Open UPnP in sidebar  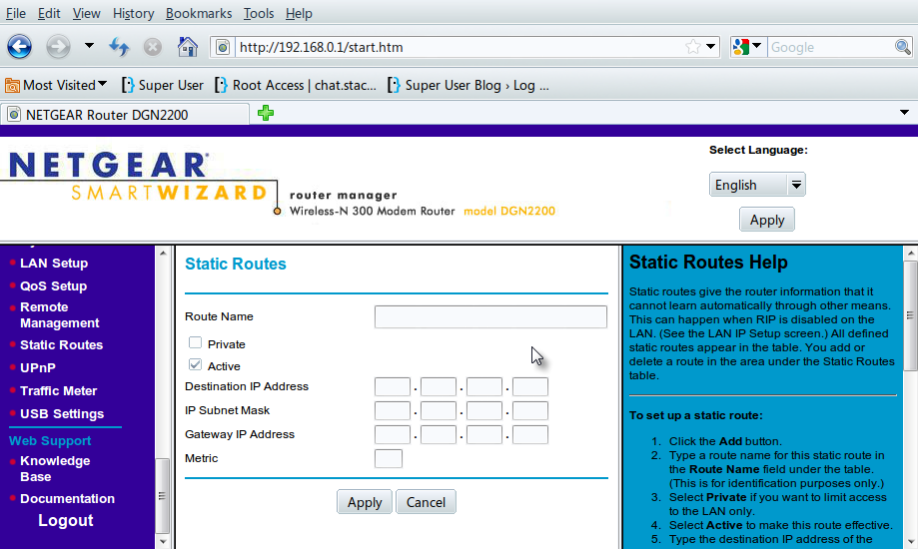(x=38, y=368)
